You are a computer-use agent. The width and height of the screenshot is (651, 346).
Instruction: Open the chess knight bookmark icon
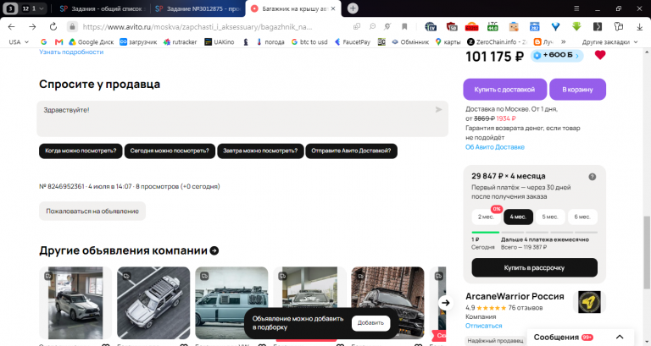(x=246, y=41)
